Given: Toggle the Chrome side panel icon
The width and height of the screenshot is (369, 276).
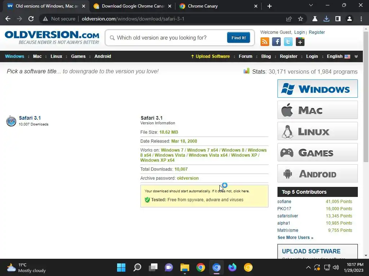Looking at the screenshot, I should pyautogui.click(x=338, y=19).
